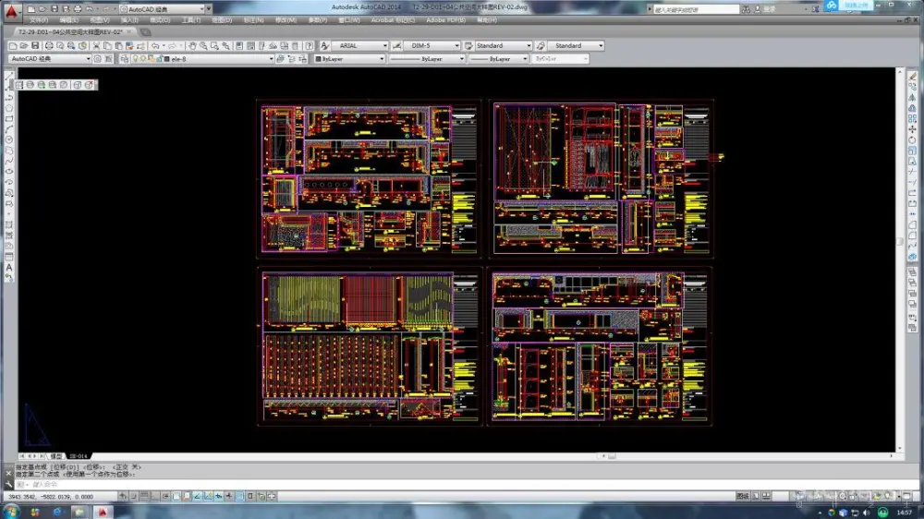This screenshot has height=519, width=924.
Task: Select the Text tool 'A' in left toolbar
Action: coord(9,267)
